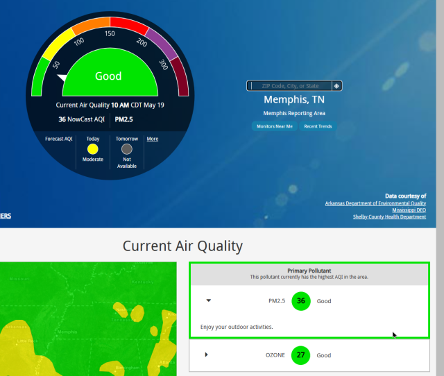Open Recent Trends
The height and width of the screenshot is (376, 444).
point(318,126)
